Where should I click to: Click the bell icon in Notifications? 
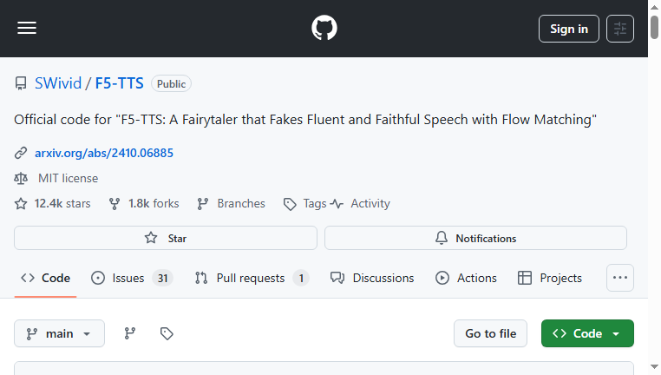point(441,238)
